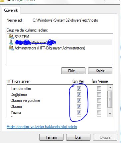
Task: Toggle Yazma İzin Ver checkbox
Action: point(79,112)
